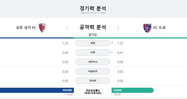Click Tokyo's 6.41 shooting value
187x99 pixels.
120,53
